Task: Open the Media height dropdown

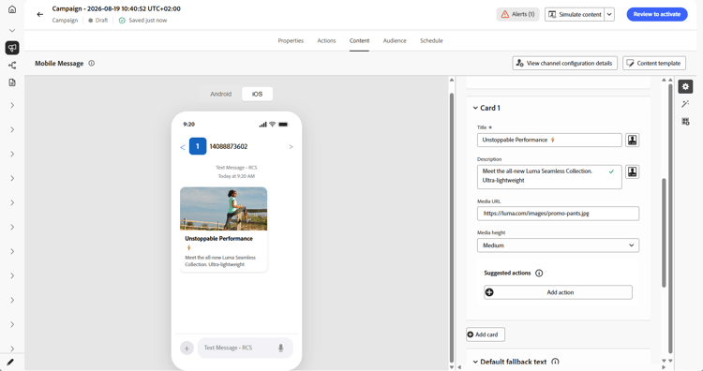Action: [558, 245]
